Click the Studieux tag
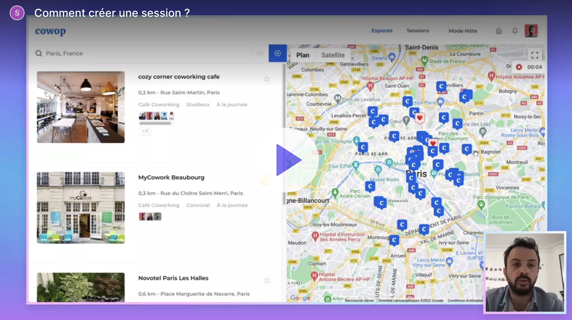This screenshot has height=320, width=572. (198, 104)
